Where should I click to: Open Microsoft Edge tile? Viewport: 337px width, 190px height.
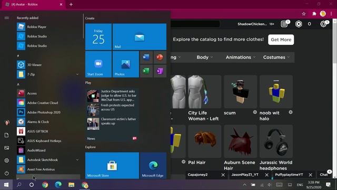pyautogui.click(x=153, y=165)
